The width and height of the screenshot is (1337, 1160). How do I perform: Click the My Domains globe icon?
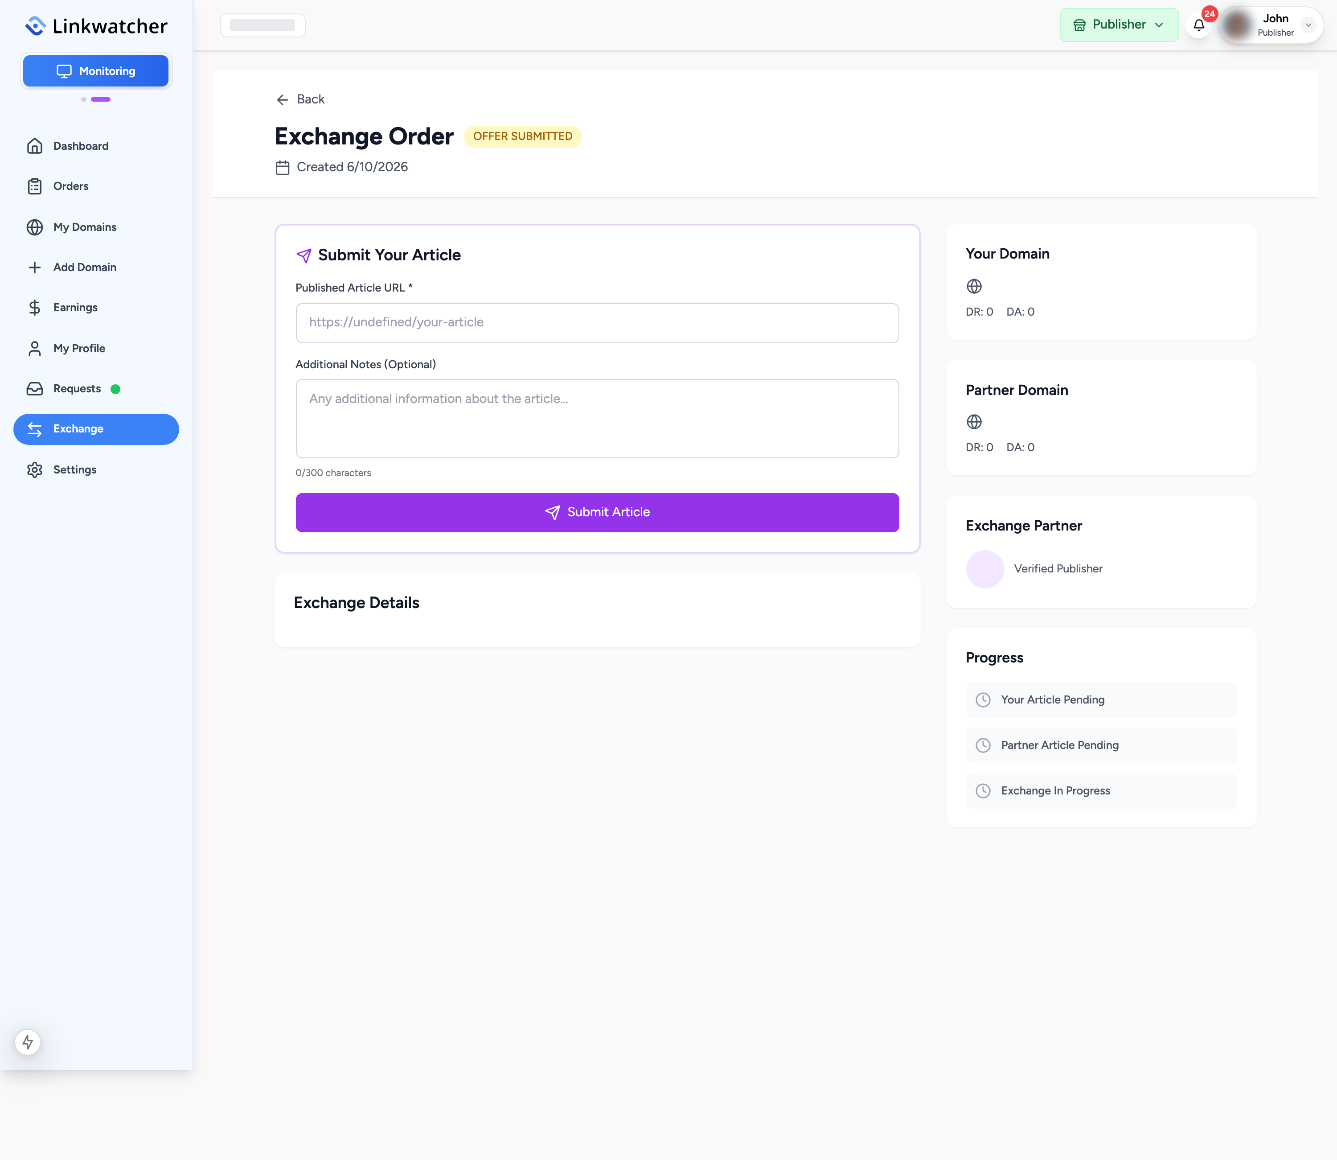pyautogui.click(x=35, y=227)
